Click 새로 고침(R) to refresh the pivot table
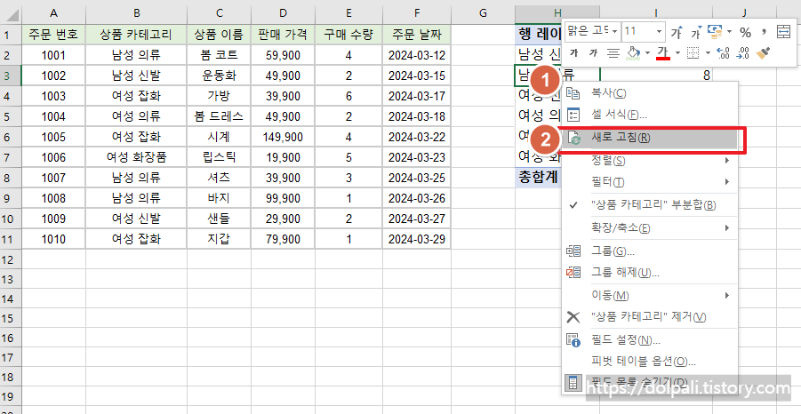Viewport: 801px width, 414px height. pos(650,138)
